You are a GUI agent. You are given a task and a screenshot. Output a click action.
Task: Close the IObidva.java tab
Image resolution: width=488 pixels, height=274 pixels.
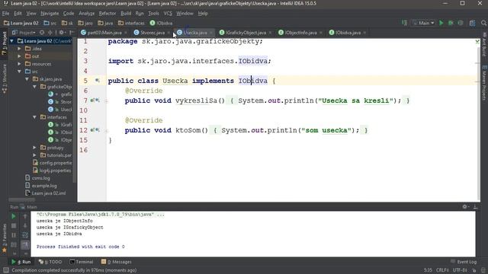click(364, 33)
